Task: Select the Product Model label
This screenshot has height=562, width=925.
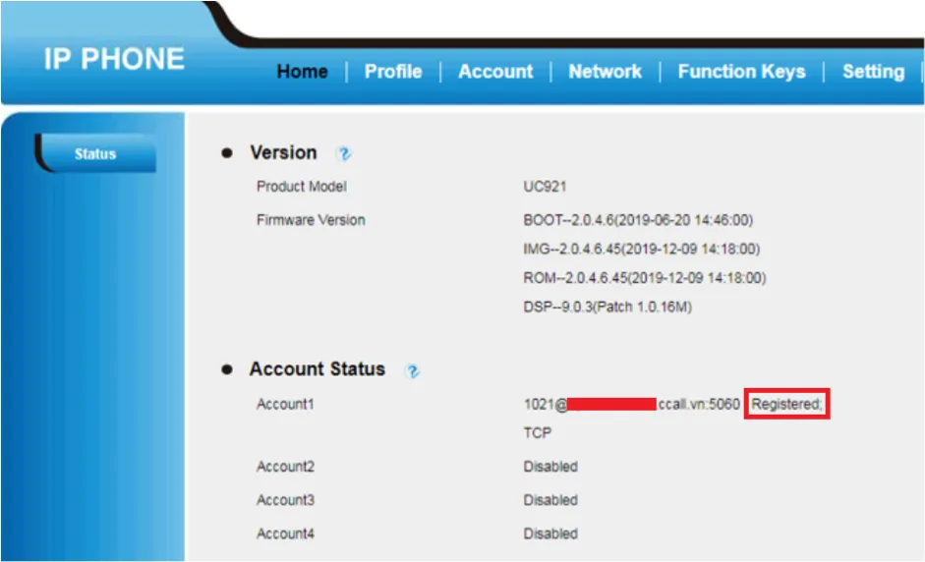Action: [x=302, y=187]
